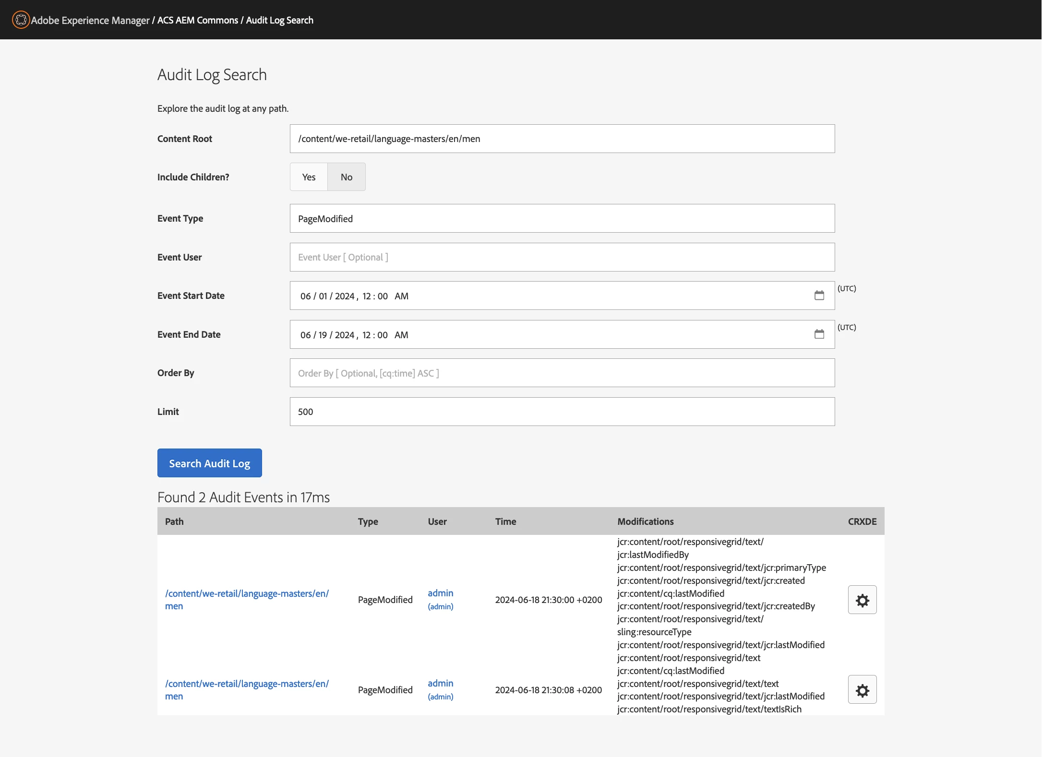Click the month in Event Start Date
1042x757 pixels.
(x=305, y=296)
